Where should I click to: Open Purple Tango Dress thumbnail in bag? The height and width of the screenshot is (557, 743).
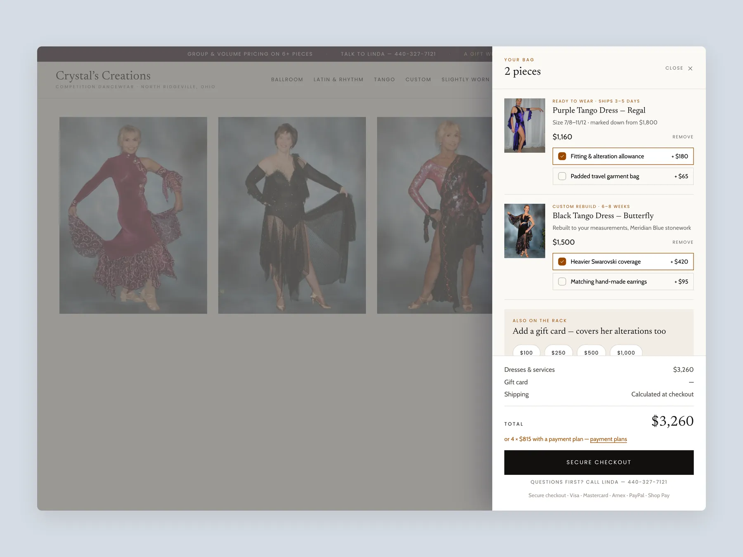coord(525,125)
